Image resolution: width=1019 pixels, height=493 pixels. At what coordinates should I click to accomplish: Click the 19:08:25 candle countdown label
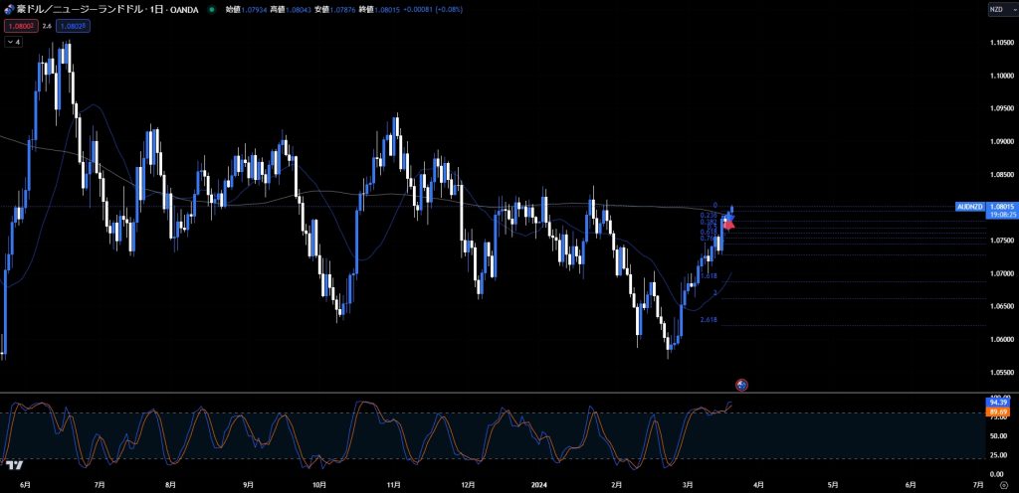click(1000, 214)
